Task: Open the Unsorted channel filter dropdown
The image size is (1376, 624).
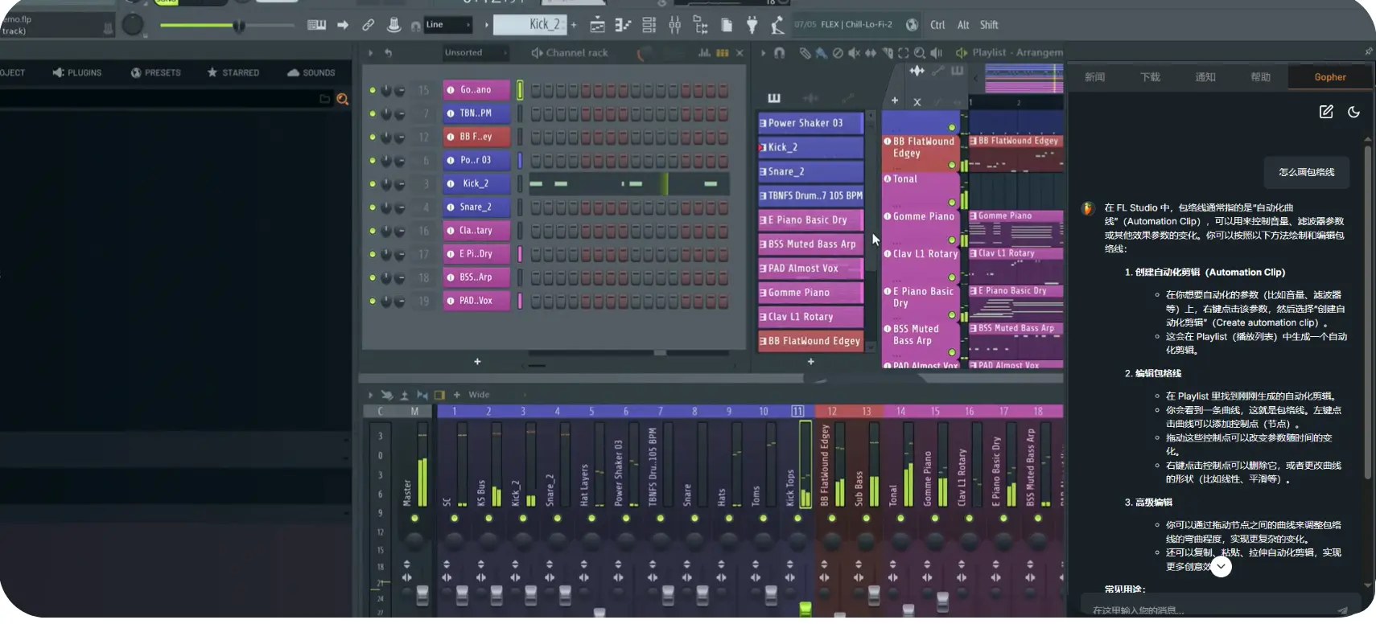Action: click(x=475, y=53)
